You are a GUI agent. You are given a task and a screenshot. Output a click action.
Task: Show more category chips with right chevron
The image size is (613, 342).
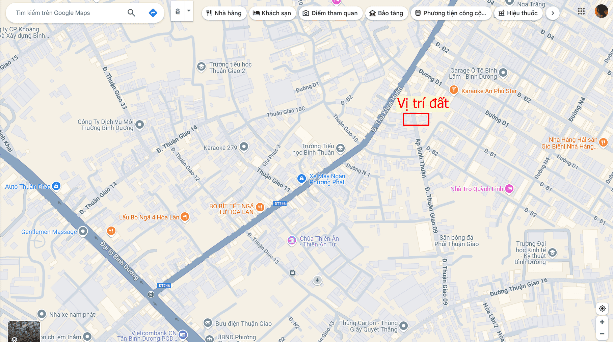553,13
